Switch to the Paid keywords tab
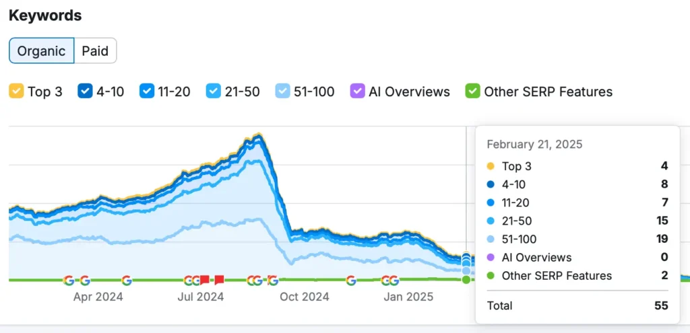The height and width of the screenshot is (333, 690). (96, 50)
